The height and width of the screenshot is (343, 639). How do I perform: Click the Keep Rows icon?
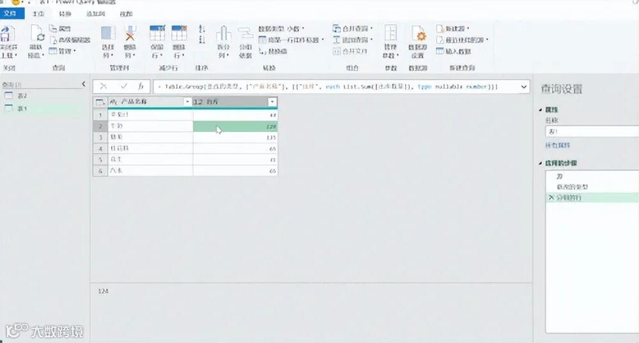[157, 33]
